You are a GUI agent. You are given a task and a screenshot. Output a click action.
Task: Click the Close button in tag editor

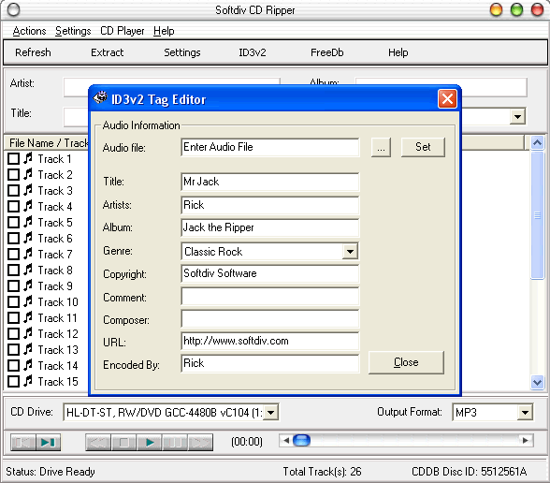(x=406, y=362)
